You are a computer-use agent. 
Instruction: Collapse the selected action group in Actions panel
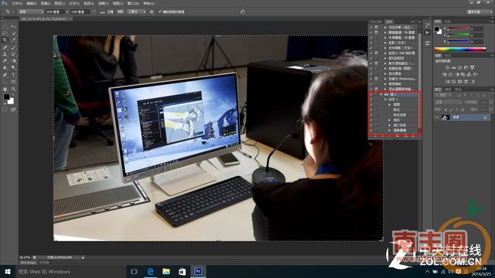click(381, 94)
